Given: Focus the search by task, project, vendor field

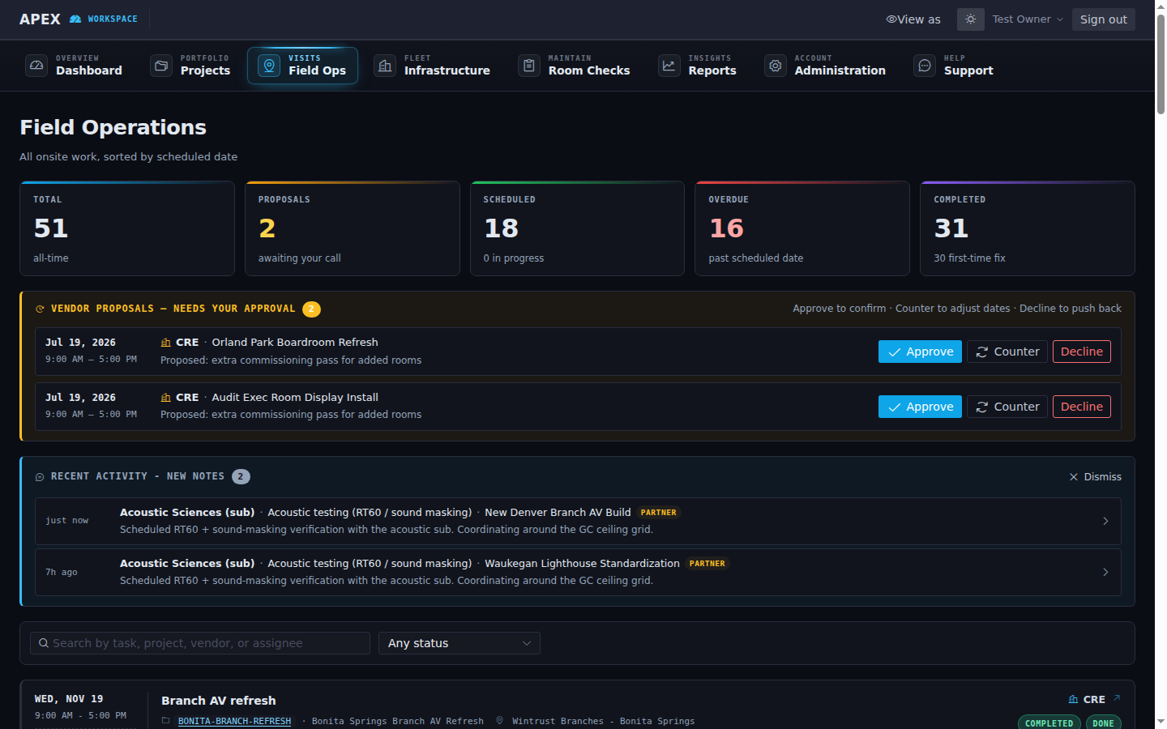Looking at the screenshot, I should (x=200, y=643).
